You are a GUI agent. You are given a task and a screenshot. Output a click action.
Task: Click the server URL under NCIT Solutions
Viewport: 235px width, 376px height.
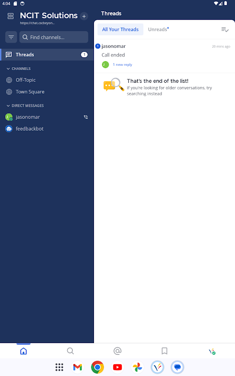[x=37, y=23]
